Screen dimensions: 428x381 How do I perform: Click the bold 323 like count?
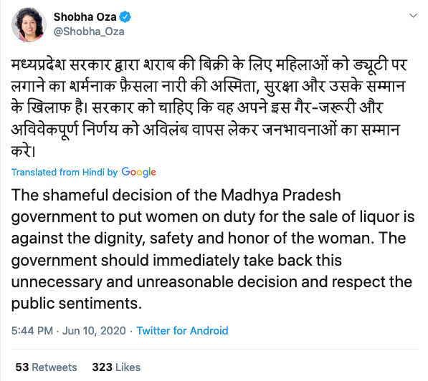pos(102,367)
